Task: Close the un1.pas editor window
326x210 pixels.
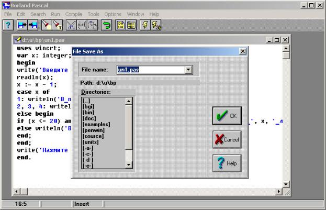Action: pos(285,40)
